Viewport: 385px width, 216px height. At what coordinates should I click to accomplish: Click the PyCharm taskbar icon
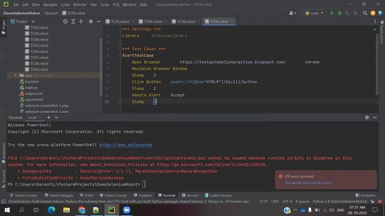click(x=112, y=210)
